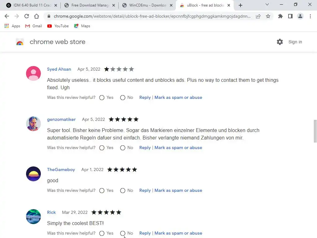This screenshot has width=317, height=238.
Task: Close the WinCDEmu tab
Action: coord(171,6)
